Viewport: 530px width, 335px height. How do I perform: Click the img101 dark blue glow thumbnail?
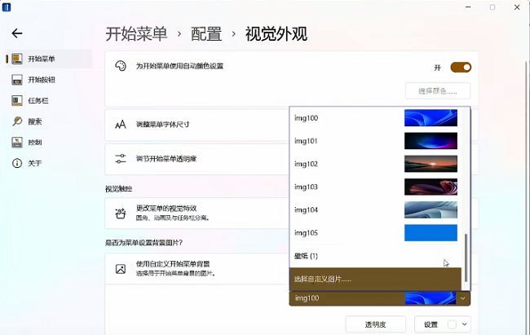(431, 141)
